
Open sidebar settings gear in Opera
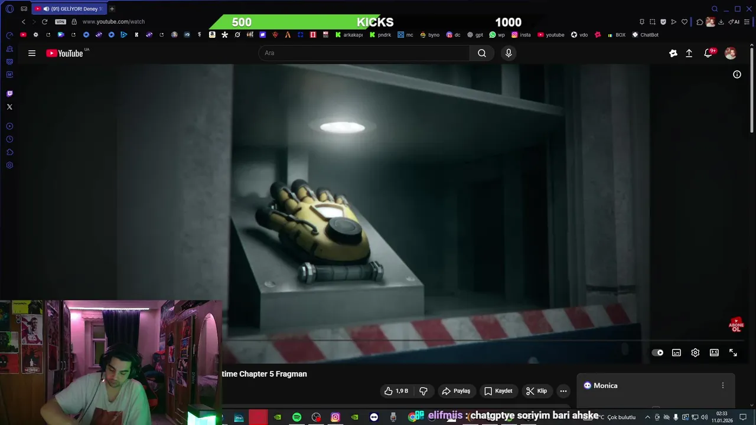pyautogui.click(x=9, y=165)
